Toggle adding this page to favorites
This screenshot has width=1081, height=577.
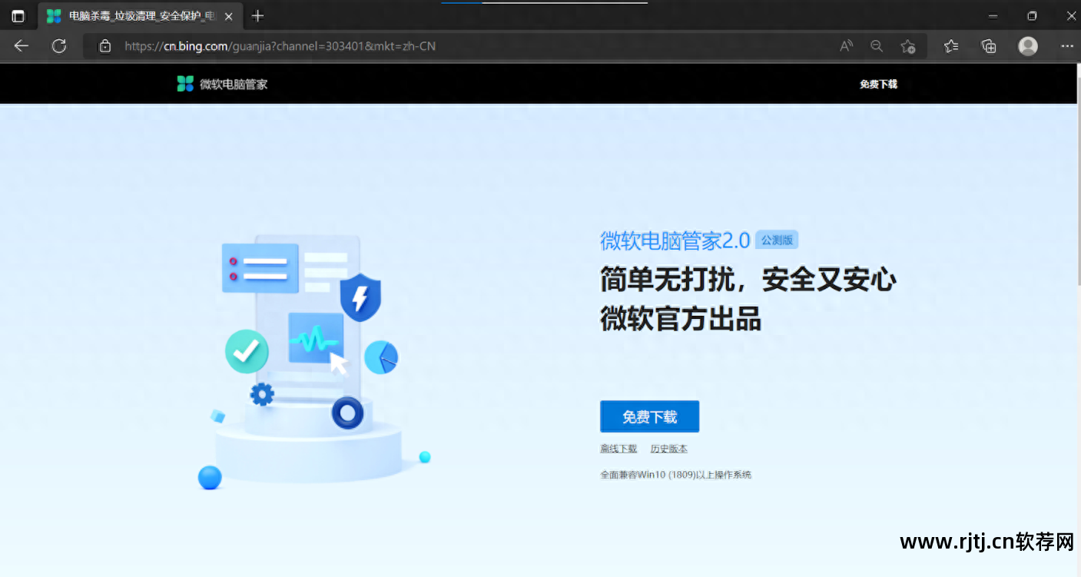(908, 46)
